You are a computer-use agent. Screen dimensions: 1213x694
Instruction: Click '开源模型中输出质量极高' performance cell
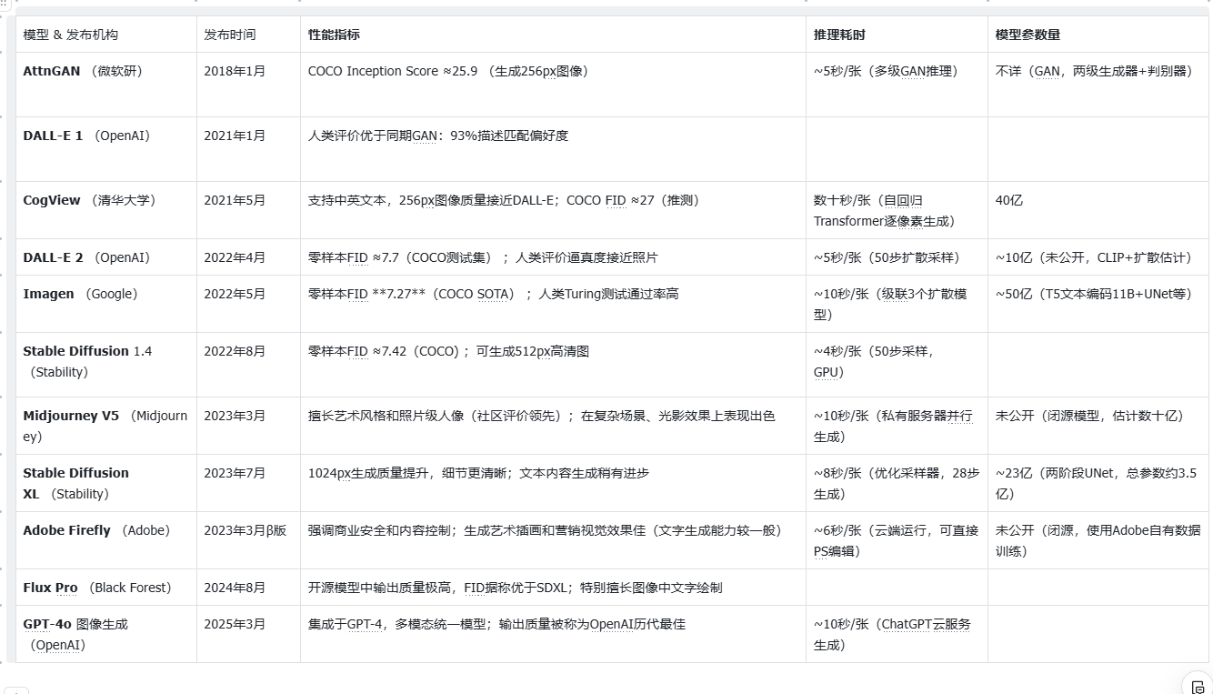pos(553,588)
